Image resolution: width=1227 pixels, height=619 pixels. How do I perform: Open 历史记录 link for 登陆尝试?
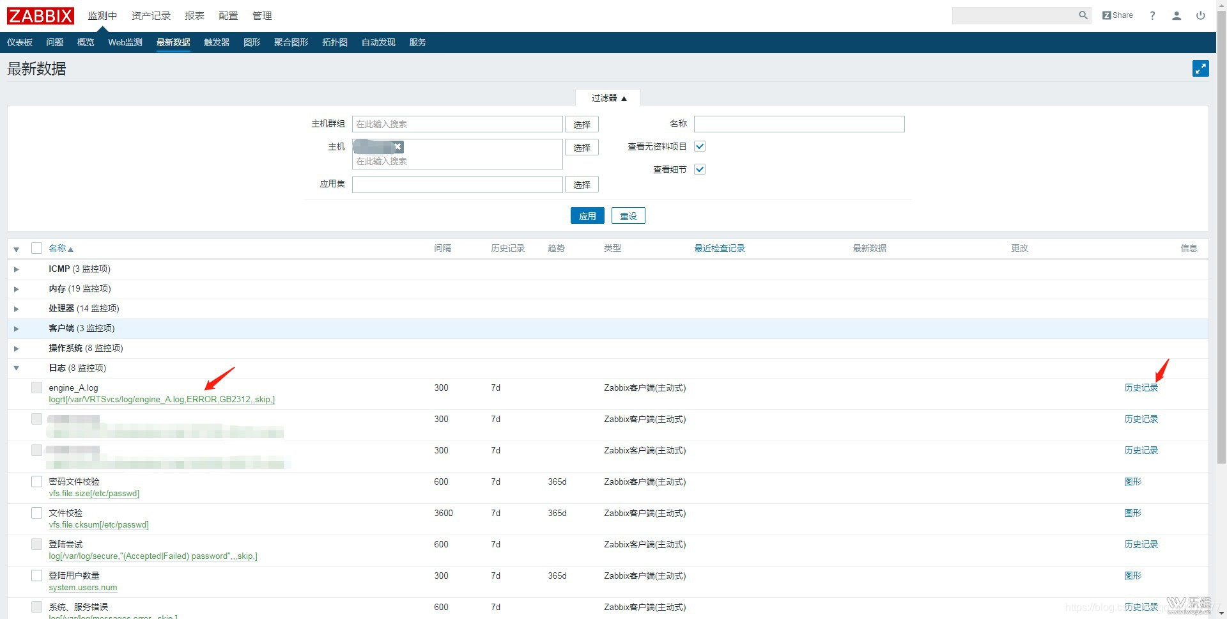tap(1141, 544)
